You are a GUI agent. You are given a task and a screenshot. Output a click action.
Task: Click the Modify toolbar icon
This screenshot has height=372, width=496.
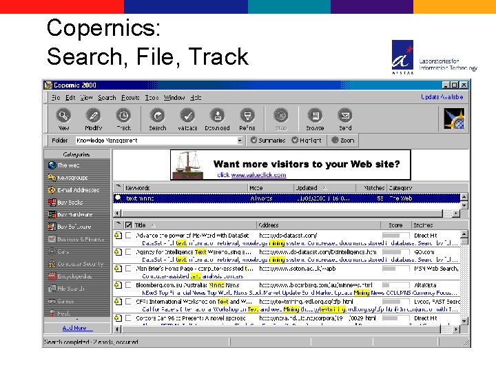(x=93, y=116)
